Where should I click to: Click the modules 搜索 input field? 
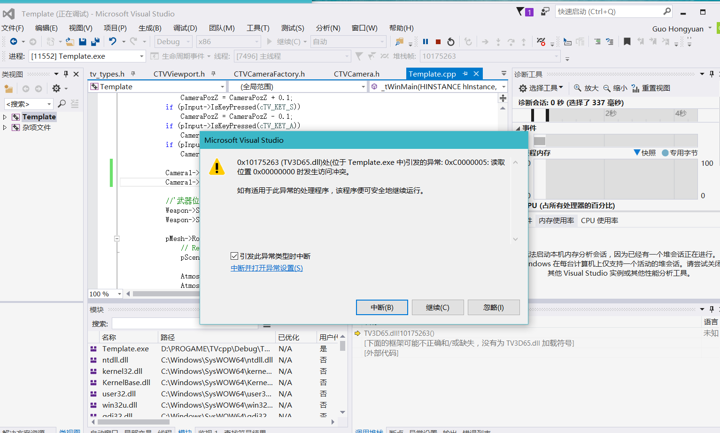coord(185,324)
